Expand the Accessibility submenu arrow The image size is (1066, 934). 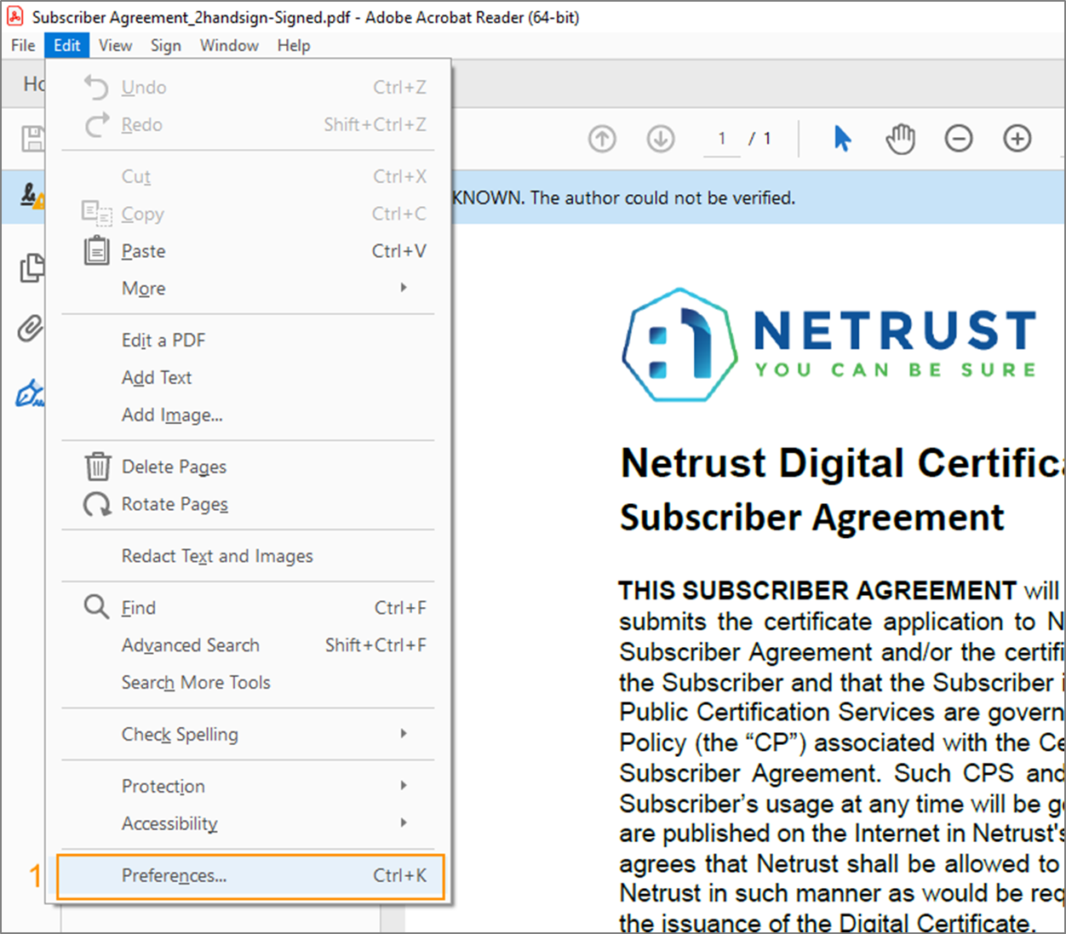(x=404, y=822)
